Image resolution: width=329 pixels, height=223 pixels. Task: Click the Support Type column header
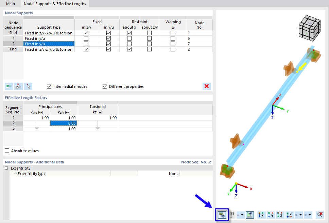(x=49, y=25)
